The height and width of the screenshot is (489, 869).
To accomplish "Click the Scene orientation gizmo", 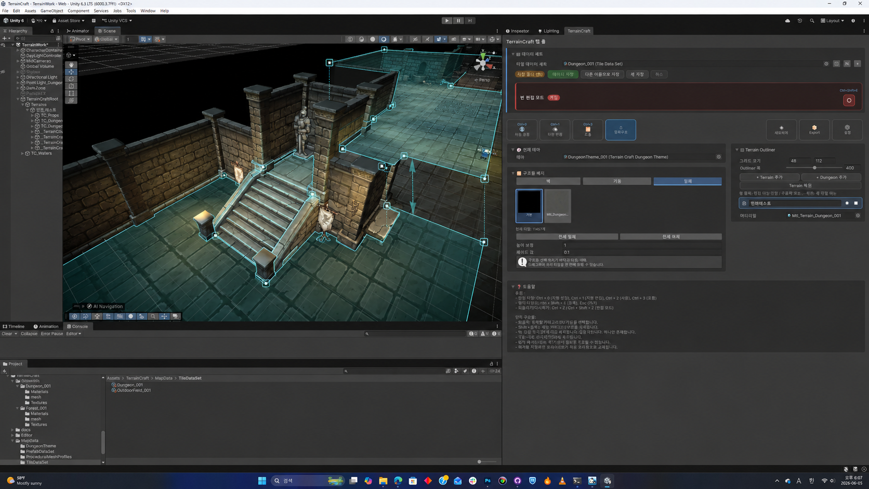I will (483, 63).
